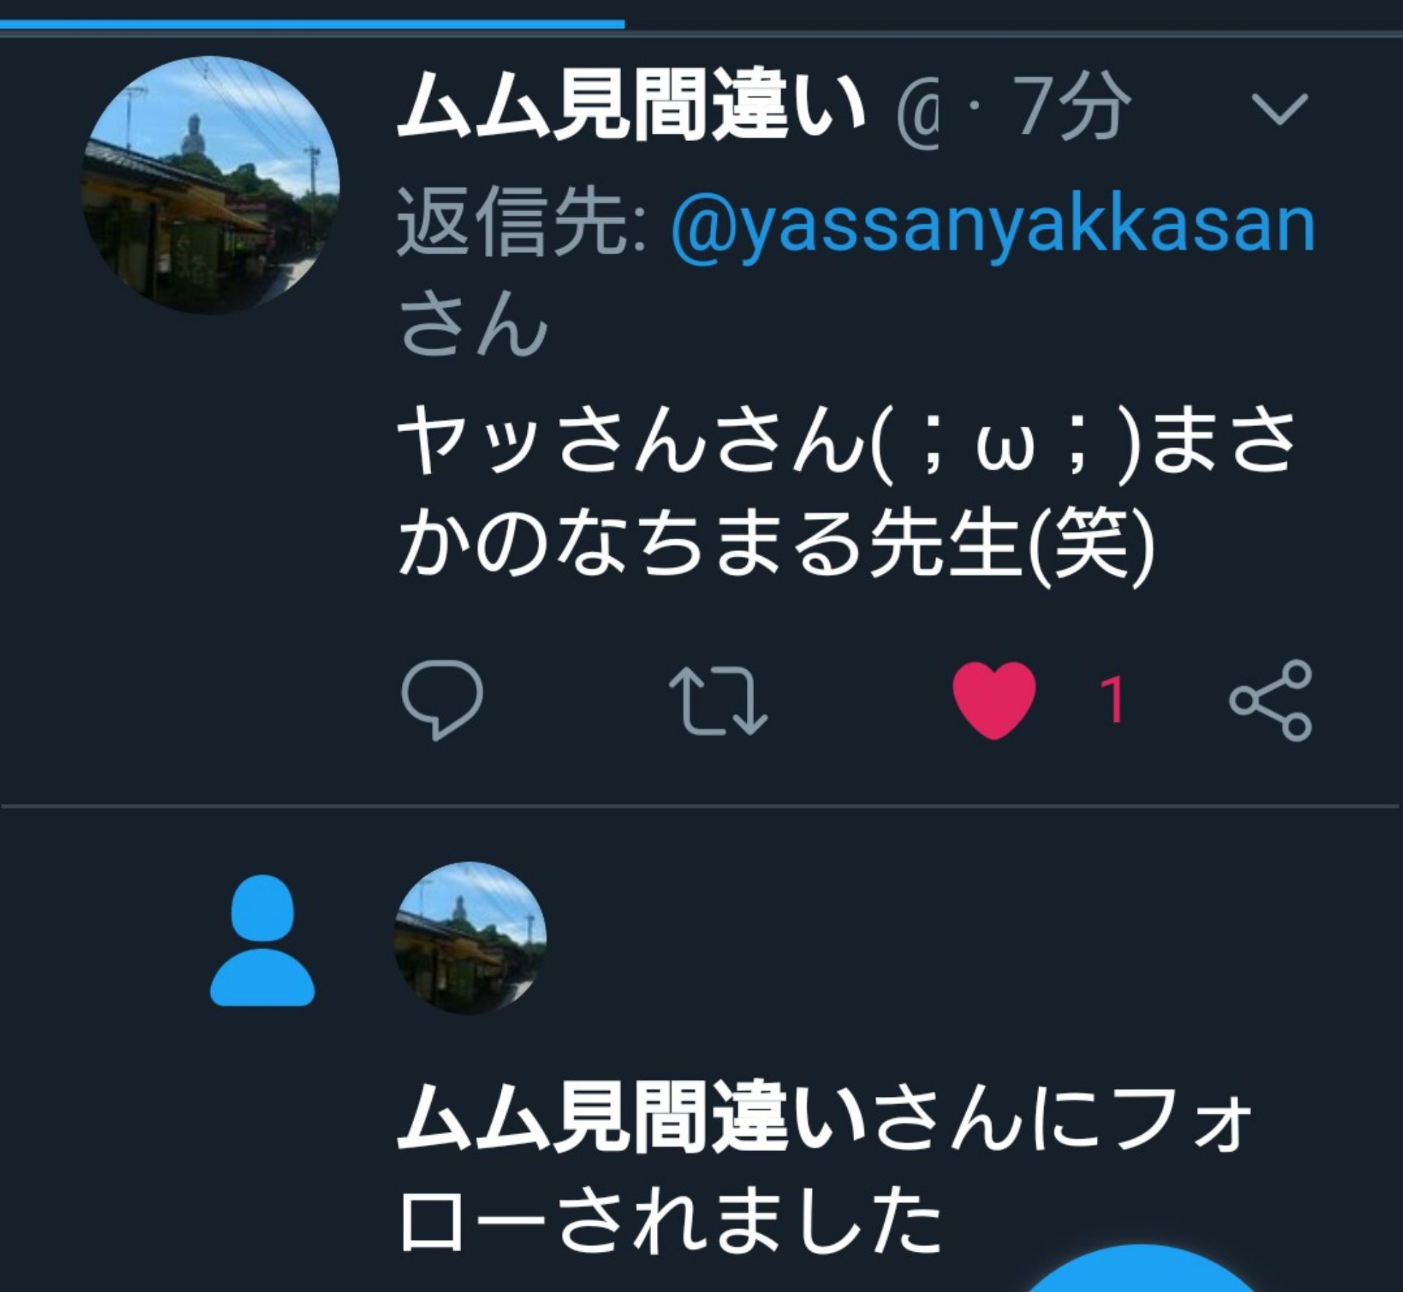
Task: Tap the blue floating compose button
Action: (x=1140, y=1270)
